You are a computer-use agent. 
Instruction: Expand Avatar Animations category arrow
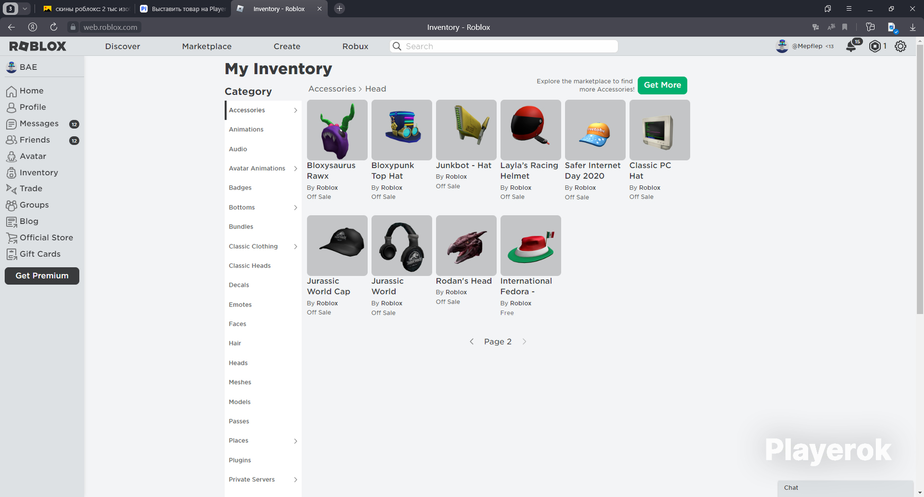[296, 168]
